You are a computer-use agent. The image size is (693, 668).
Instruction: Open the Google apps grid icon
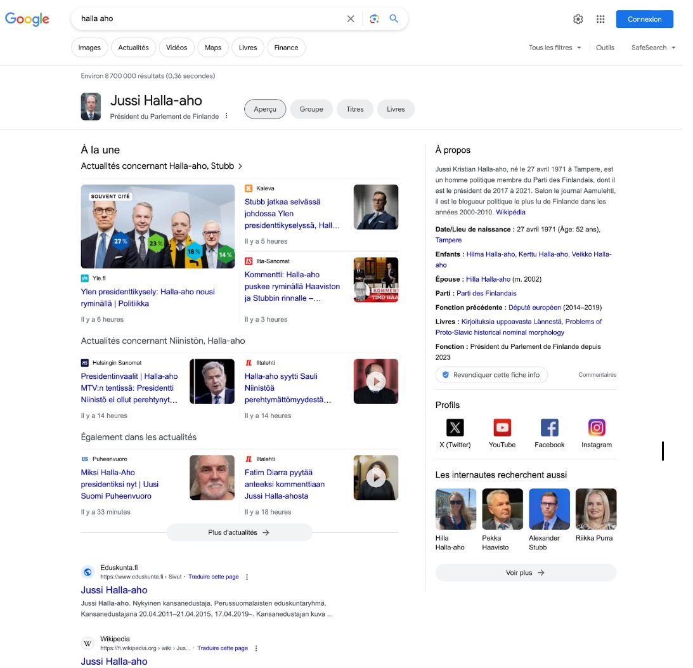[x=600, y=19]
